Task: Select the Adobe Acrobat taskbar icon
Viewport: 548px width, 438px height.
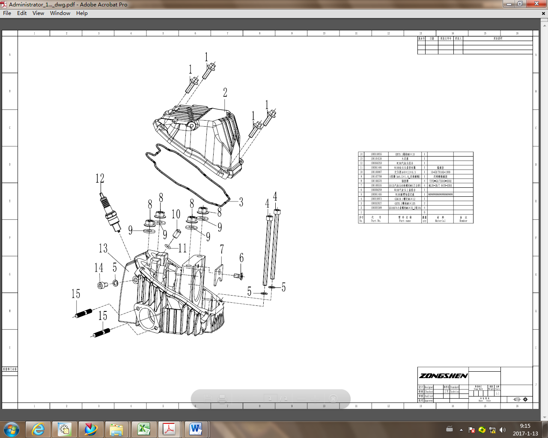Action: [x=169, y=429]
